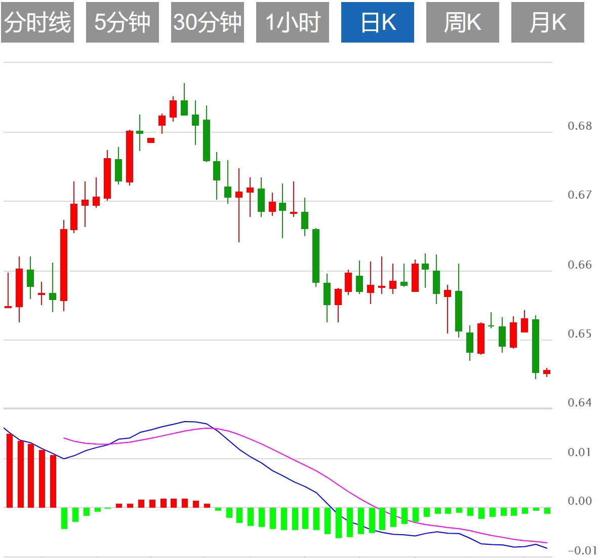Show the 周K weekly chart
The width and height of the screenshot is (605, 558).
click(463, 22)
